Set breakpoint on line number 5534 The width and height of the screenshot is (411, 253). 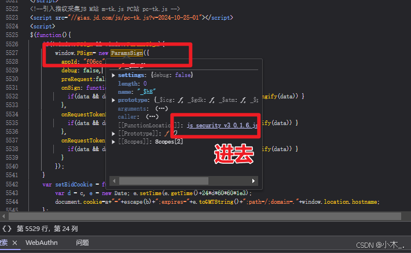[x=12, y=114]
